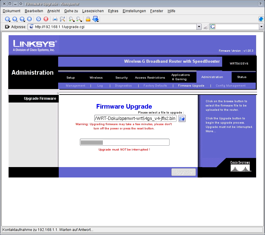The width and height of the screenshot is (265, 235).
Task: Reload the page with the refresh icon
Action: tap(39, 19)
